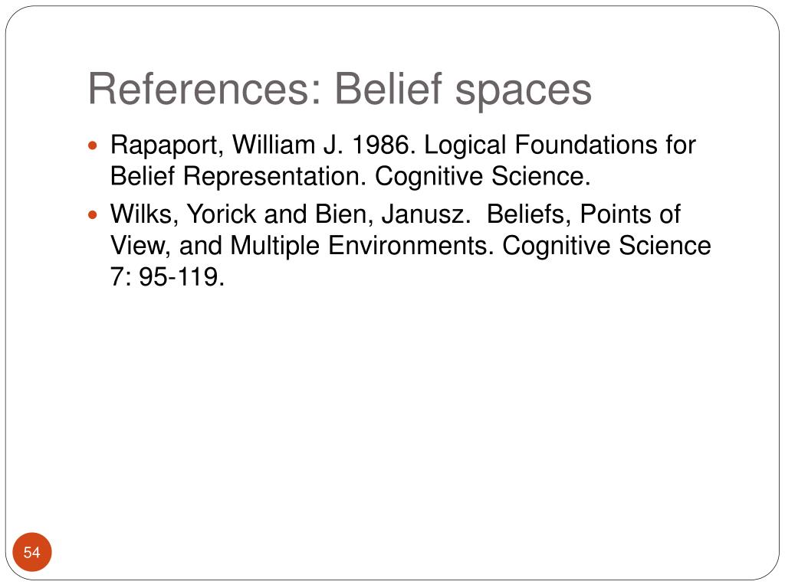Click the page range 7: 95-119.
This screenshot has width=785, height=588.
[x=167, y=277]
